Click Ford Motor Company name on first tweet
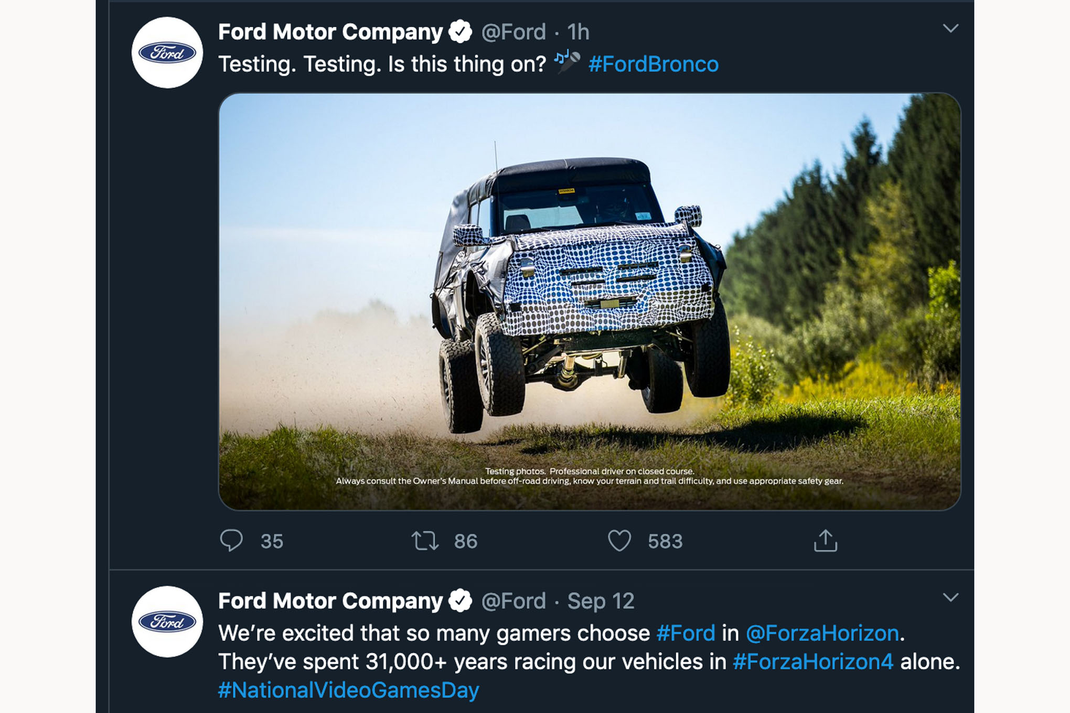The width and height of the screenshot is (1070, 713). pyautogui.click(x=330, y=32)
